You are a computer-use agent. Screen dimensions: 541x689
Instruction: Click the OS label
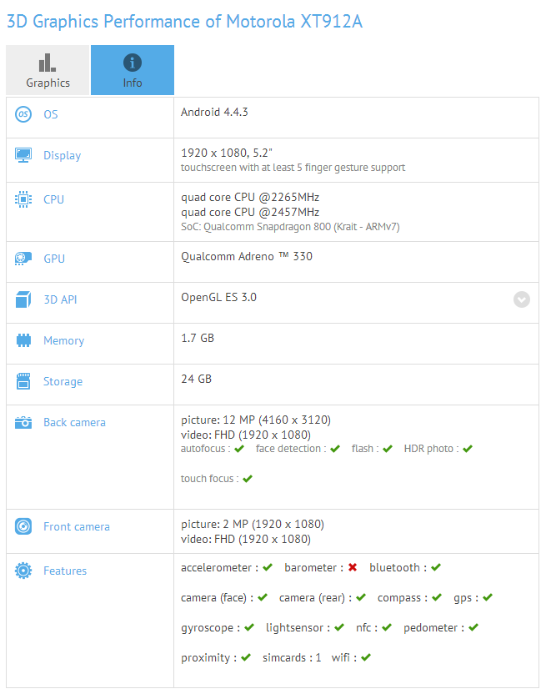point(51,114)
